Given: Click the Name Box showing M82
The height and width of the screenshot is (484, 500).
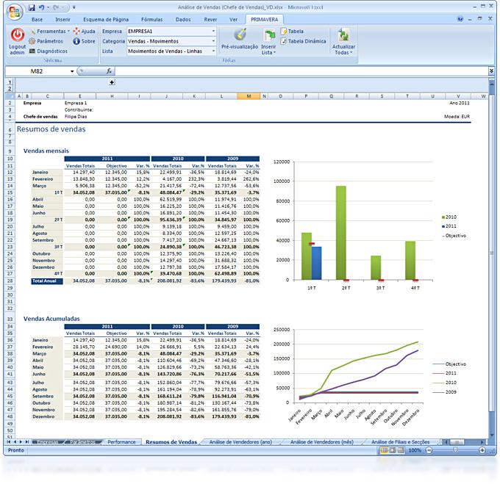Looking at the screenshot, I should point(37,71).
